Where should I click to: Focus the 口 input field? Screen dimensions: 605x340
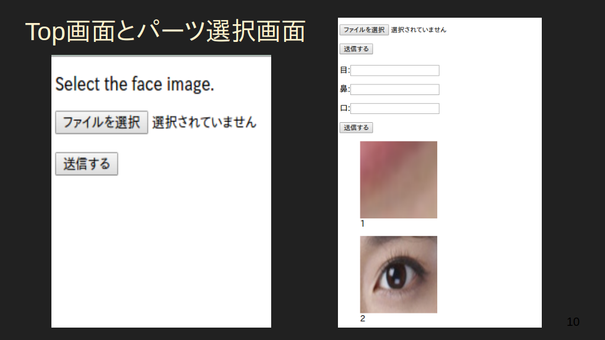point(395,109)
